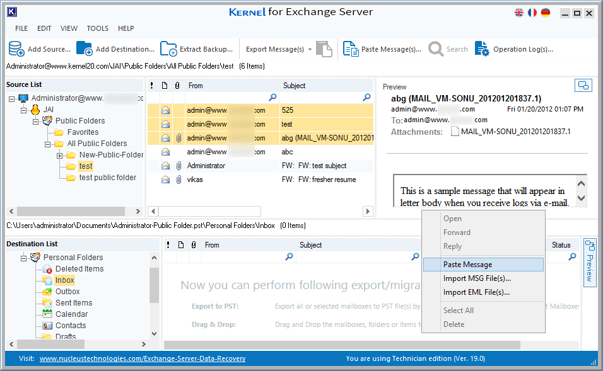Click the Paste Message(s) toolbar icon
The width and height of the screenshot is (603, 371).
coord(351,49)
